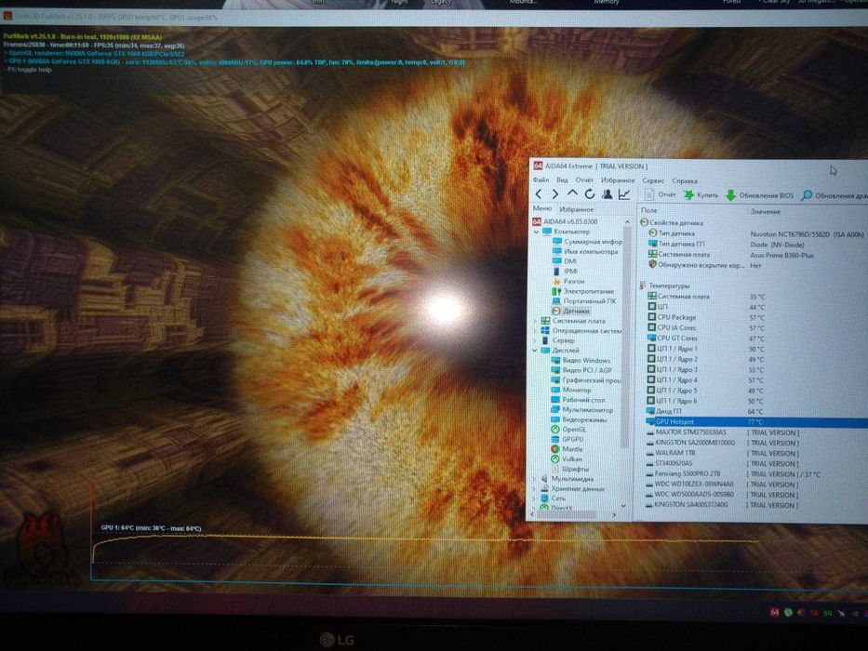Screen dimensions: 868x651
Task: Open the graph chart icon in toolbar
Action: 624,193
